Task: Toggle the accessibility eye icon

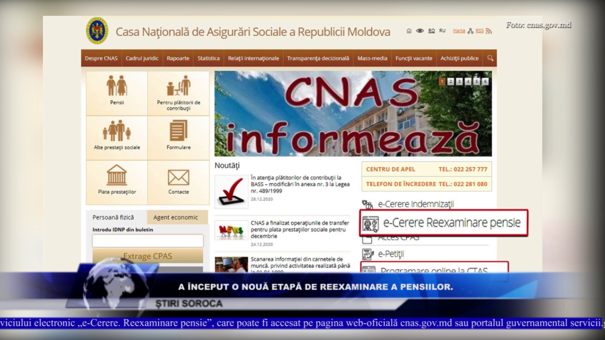Action: [x=420, y=31]
